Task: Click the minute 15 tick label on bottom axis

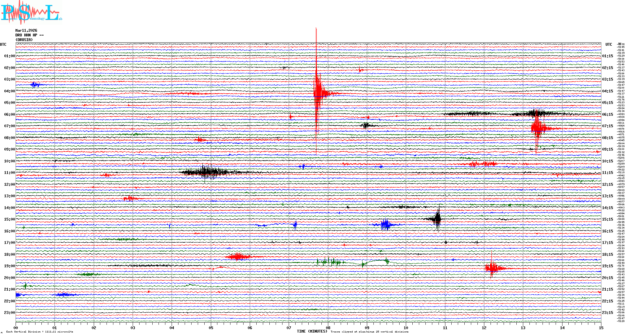Action: tap(601, 328)
